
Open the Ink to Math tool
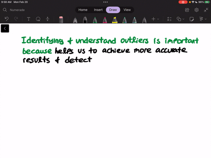point(169,19)
